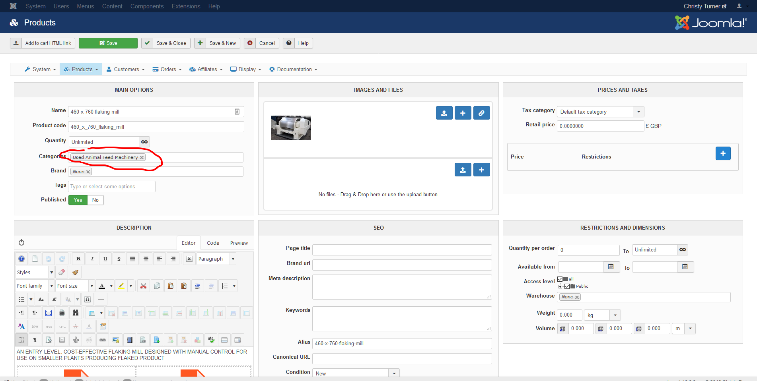Open find and replace binoculars tool
The height and width of the screenshot is (381, 757).
click(x=76, y=313)
